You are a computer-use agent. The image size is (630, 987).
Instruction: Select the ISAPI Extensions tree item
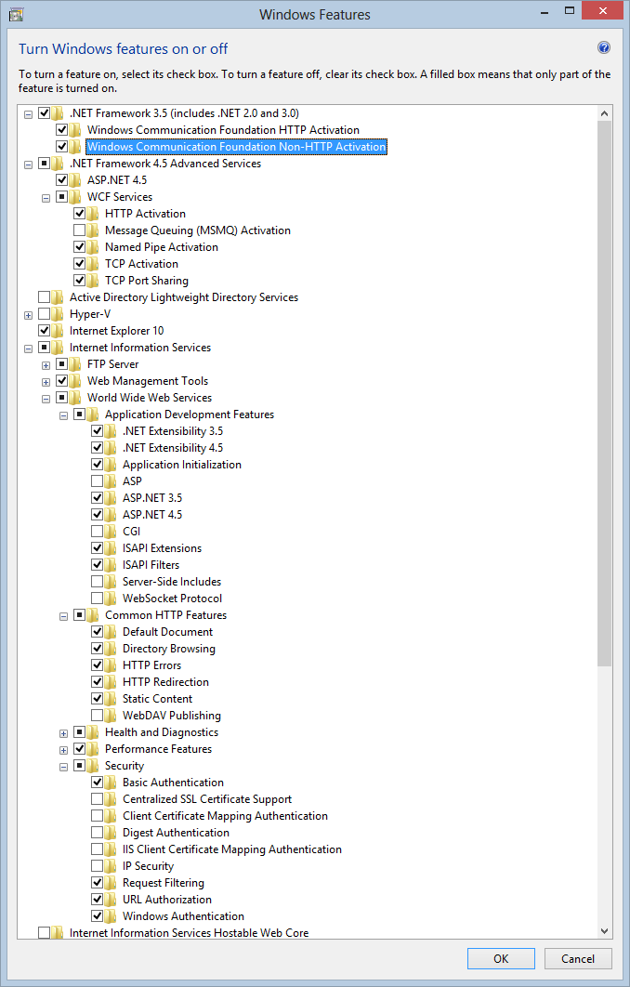tap(162, 548)
